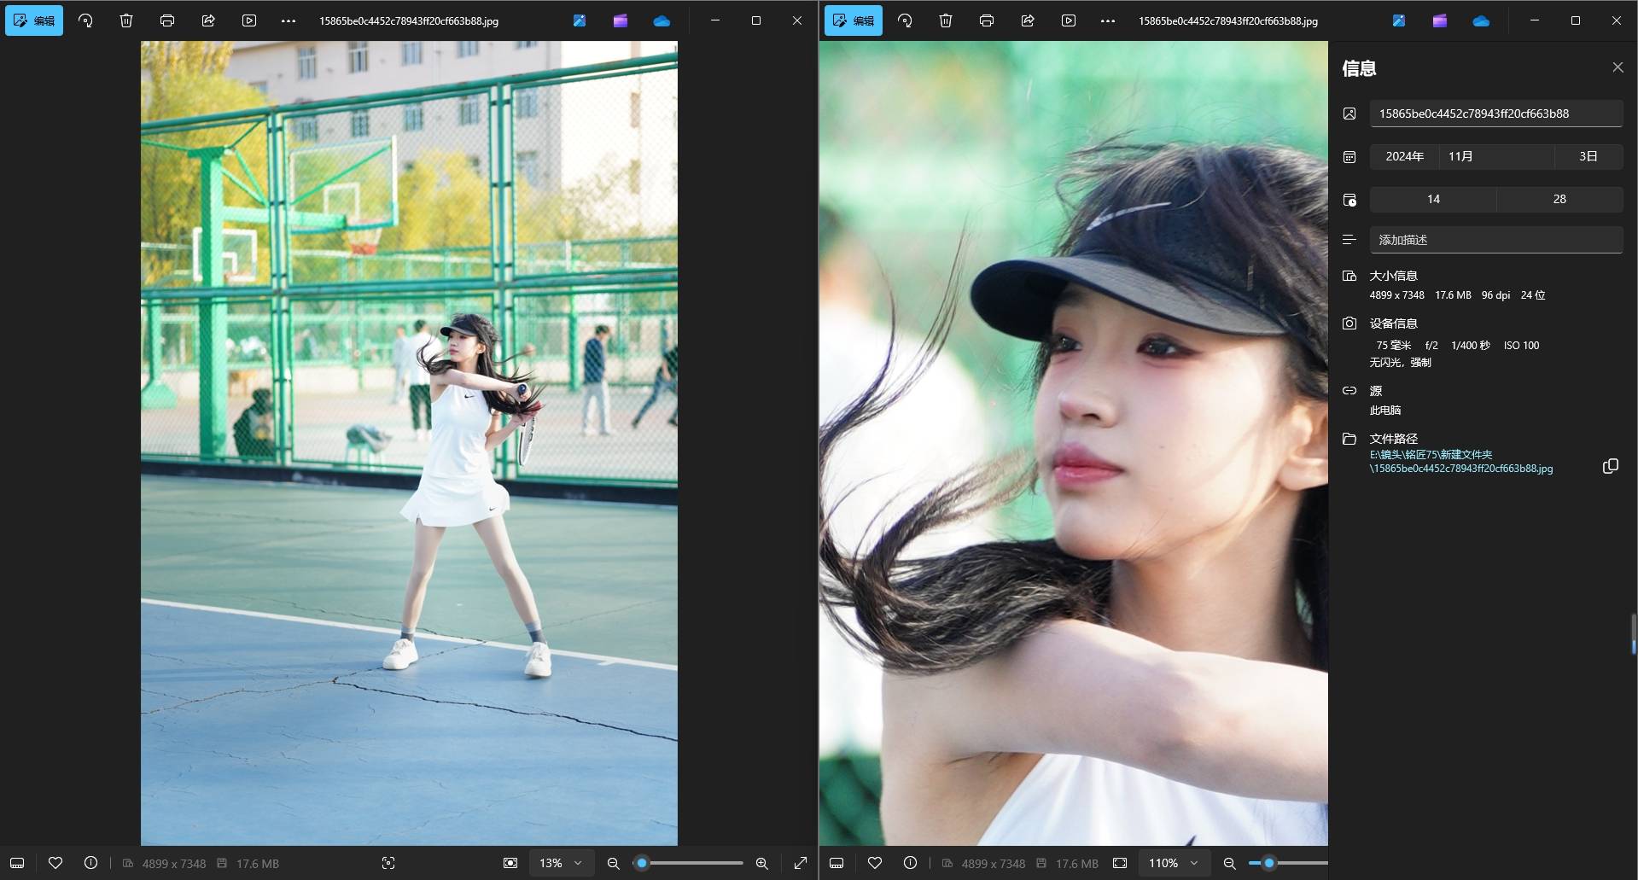Screen dimensions: 1638x880
Task: Open the E:\镜头\铭匠75 file path link
Action: [1460, 462]
